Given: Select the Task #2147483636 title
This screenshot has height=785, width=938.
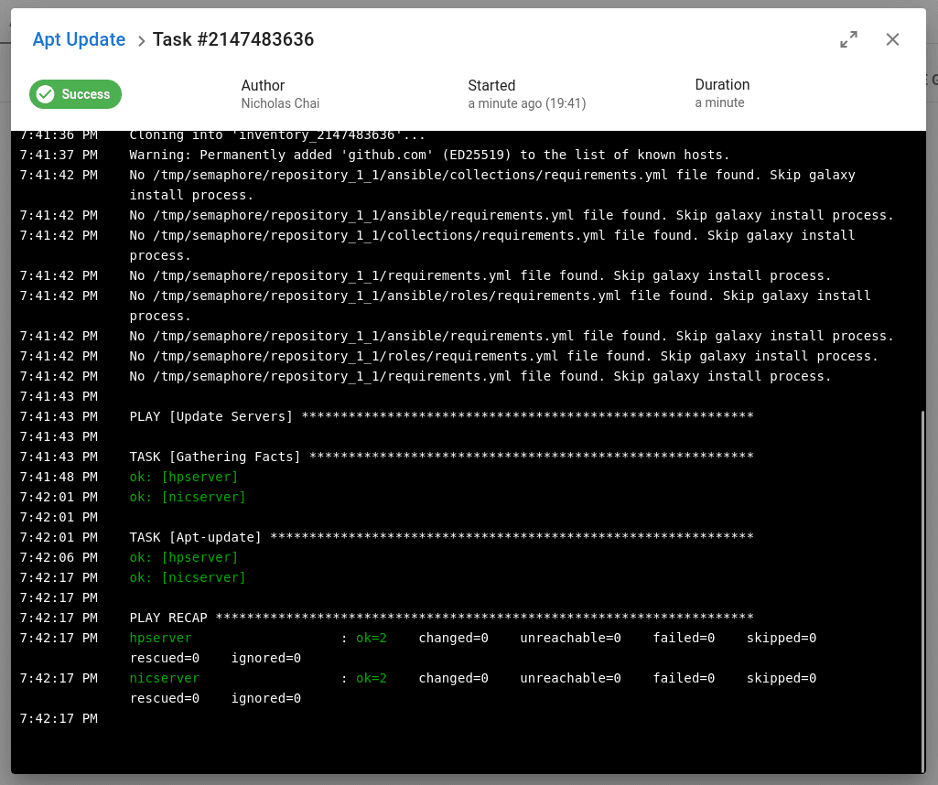Looking at the screenshot, I should point(233,39).
